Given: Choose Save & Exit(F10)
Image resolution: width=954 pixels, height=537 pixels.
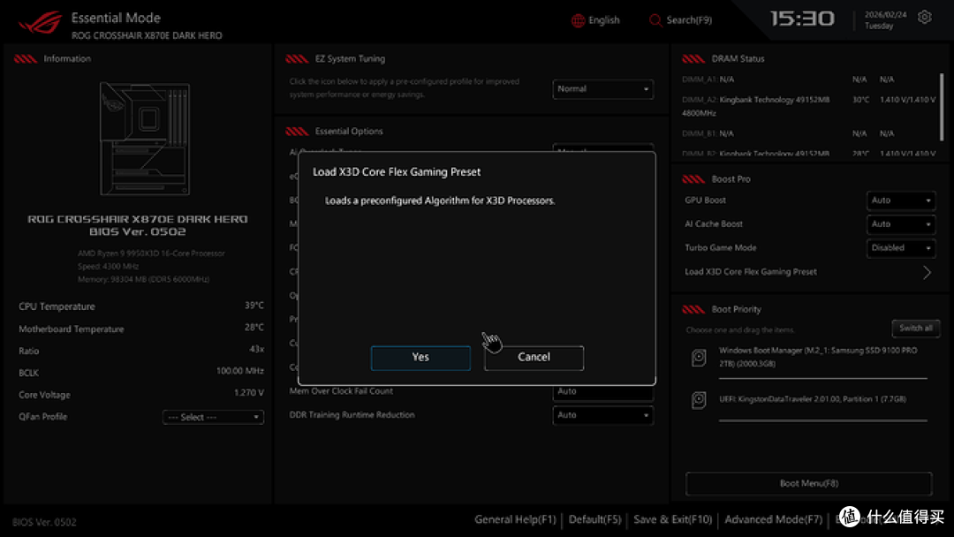Looking at the screenshot, I should point(672,519).
